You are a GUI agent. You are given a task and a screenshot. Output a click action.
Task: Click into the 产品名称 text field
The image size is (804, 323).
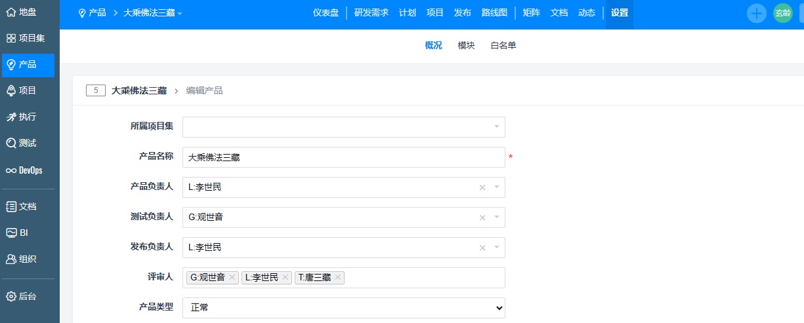pos(344,157)
